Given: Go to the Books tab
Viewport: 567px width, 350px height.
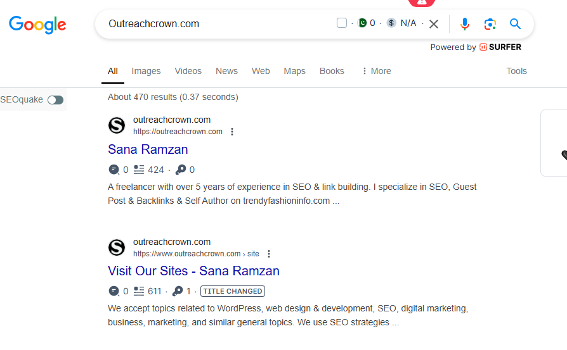Looking at the screenshot, I should point(332,71).
